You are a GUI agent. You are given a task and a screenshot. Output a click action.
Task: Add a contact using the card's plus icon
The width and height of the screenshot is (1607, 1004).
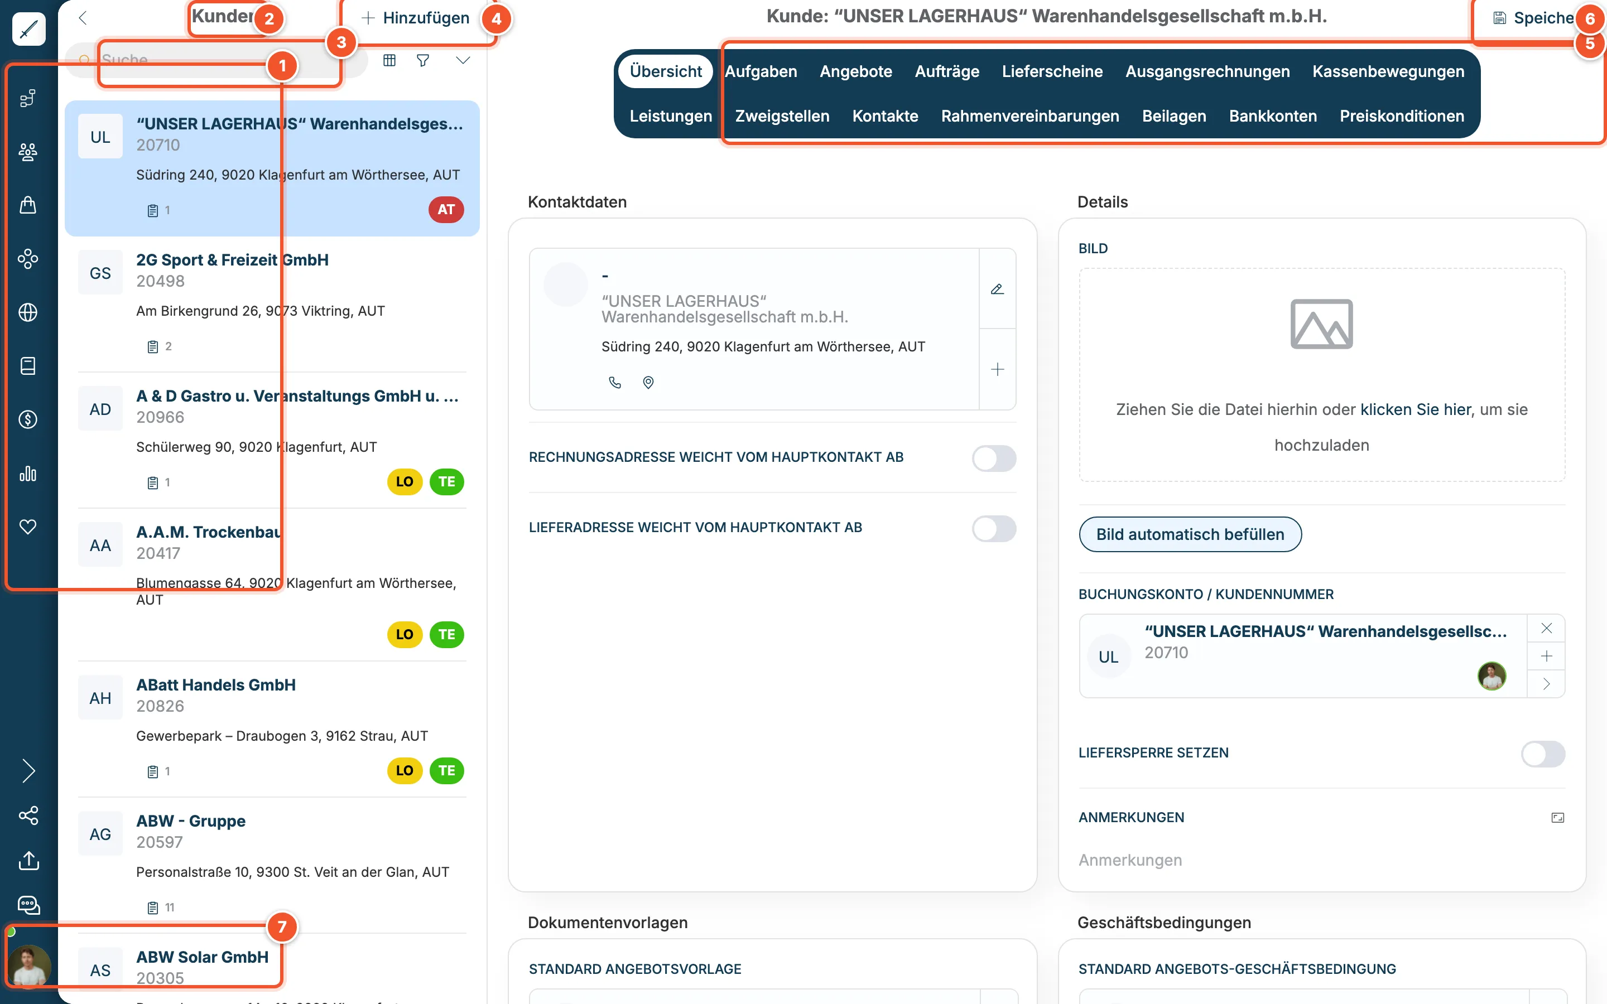[998, 369]
